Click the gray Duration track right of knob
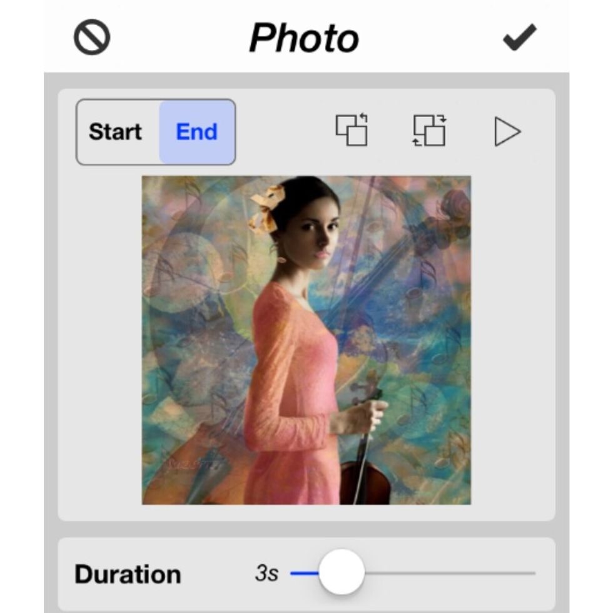The height and width of the screenshot is (613, 613). click(450, 572)
